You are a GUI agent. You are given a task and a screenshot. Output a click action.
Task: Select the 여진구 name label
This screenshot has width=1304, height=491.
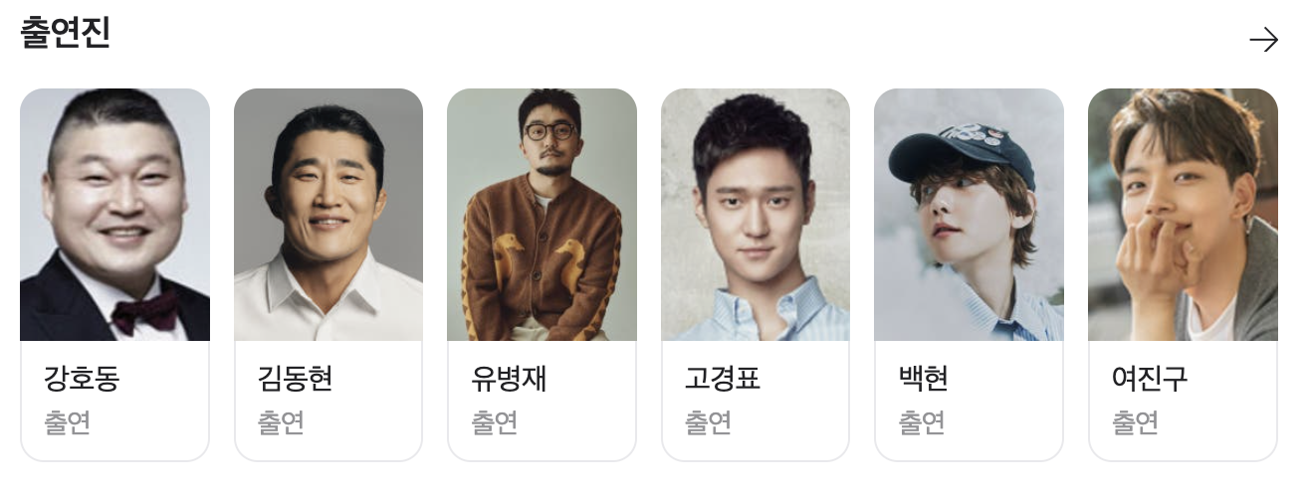[1150, 379]
